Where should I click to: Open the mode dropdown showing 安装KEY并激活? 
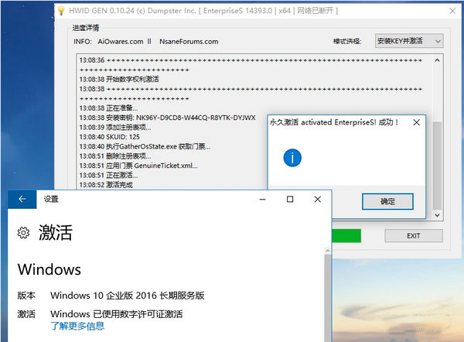pos(409,41)
